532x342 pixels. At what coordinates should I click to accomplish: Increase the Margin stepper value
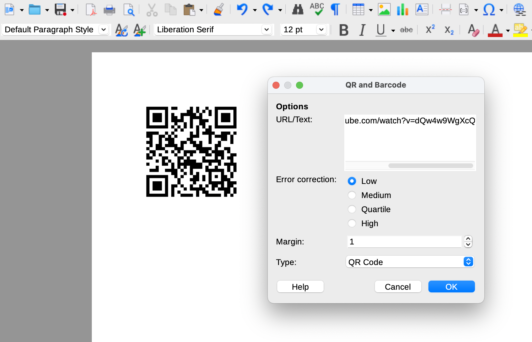[468, 239]
